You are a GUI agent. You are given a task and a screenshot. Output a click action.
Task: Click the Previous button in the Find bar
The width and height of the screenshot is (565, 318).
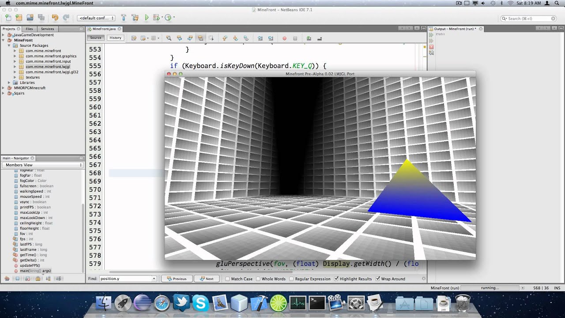(177, 278)
